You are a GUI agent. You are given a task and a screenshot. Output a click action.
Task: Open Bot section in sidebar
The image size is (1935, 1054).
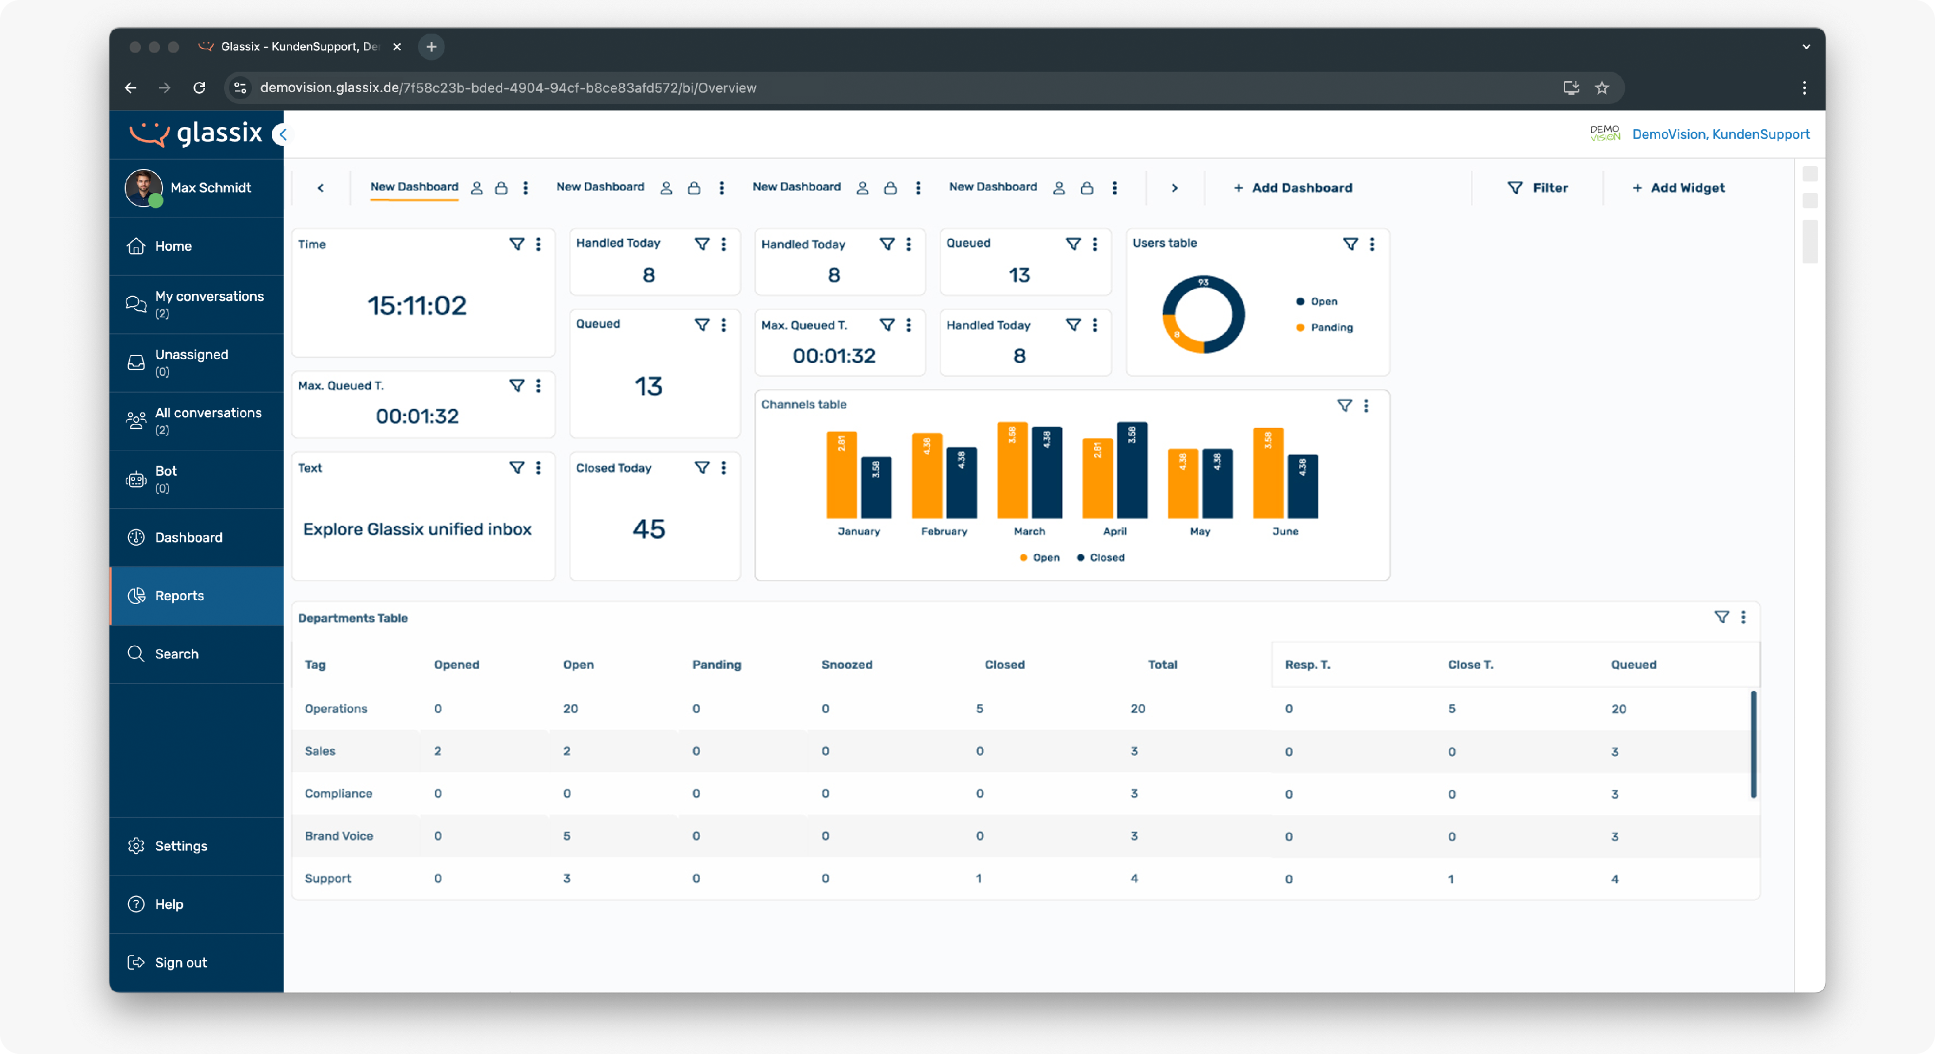point(196,479)
